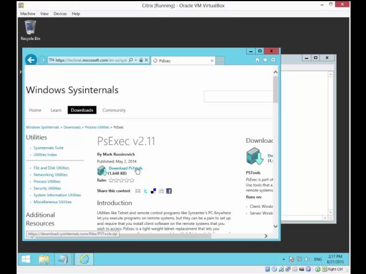Open the Community navigation item
The image size is (366, 274).
114,110
